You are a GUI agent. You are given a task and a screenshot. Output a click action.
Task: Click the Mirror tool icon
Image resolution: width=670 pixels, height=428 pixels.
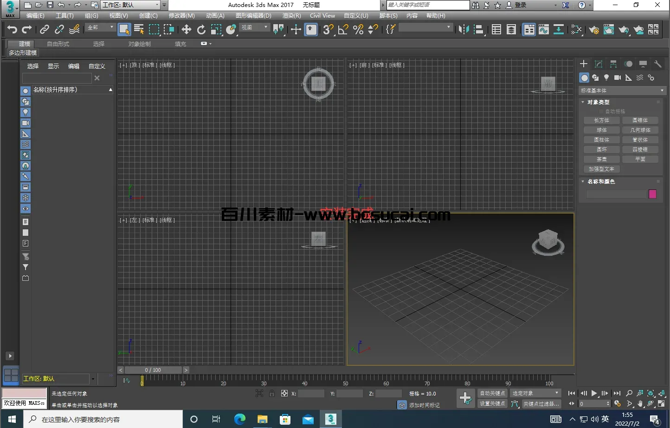click(463, 30)
